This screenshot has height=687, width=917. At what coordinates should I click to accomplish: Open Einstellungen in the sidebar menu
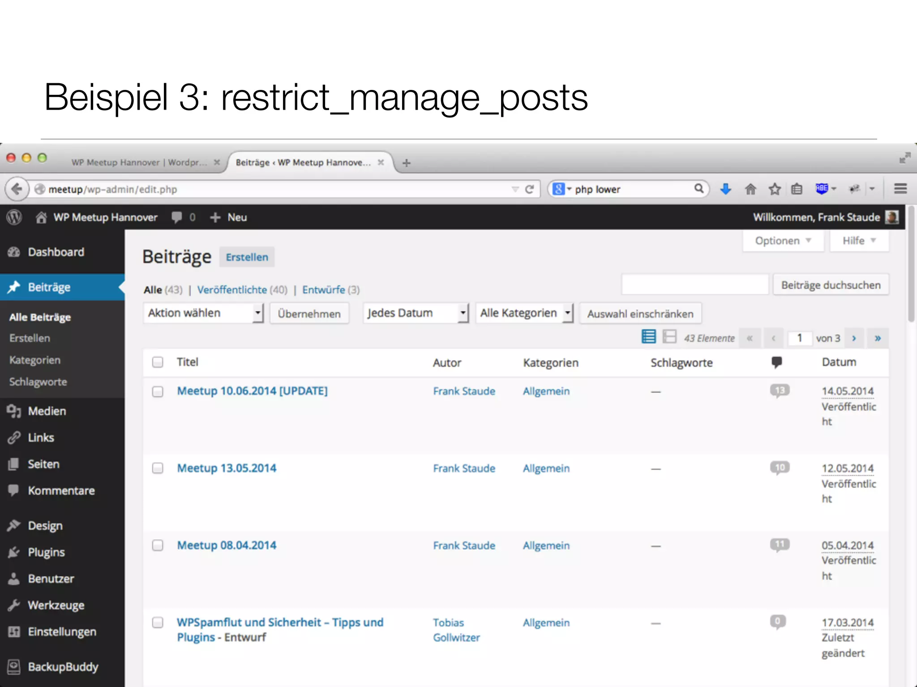tap(62, 632)
